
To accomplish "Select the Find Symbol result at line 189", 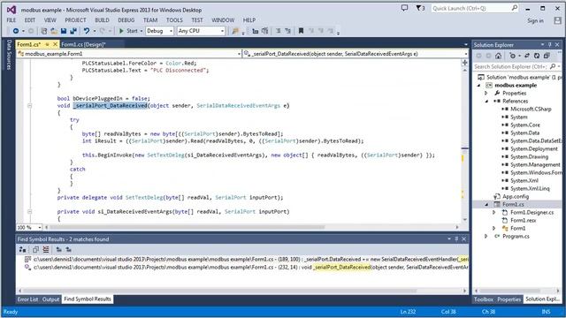I will point(246,259).
